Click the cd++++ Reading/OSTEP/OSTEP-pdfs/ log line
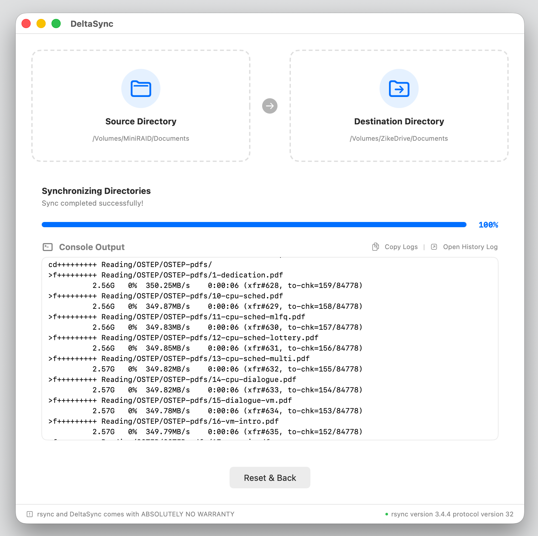The image size is (538, 536). coord(130,264)
